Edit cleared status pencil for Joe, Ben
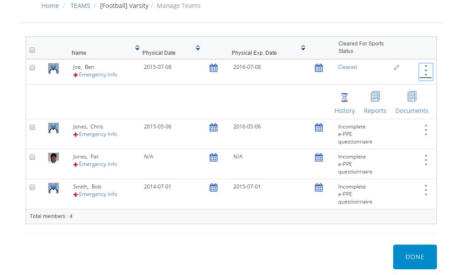Screen dimensions: 452x275 [397, 67]
